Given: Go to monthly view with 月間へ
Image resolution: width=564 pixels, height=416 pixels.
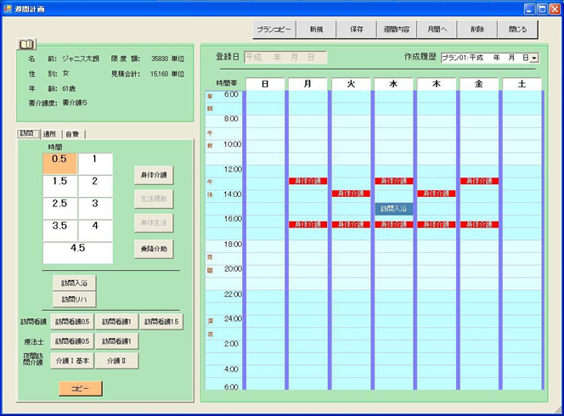Looking at the screenshot, I should tap(437, 29).
